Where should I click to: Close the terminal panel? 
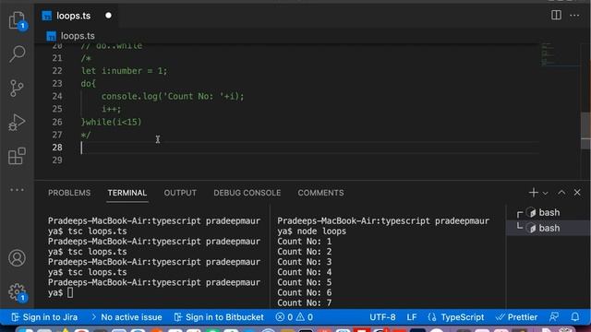click(x=577, y=193)
